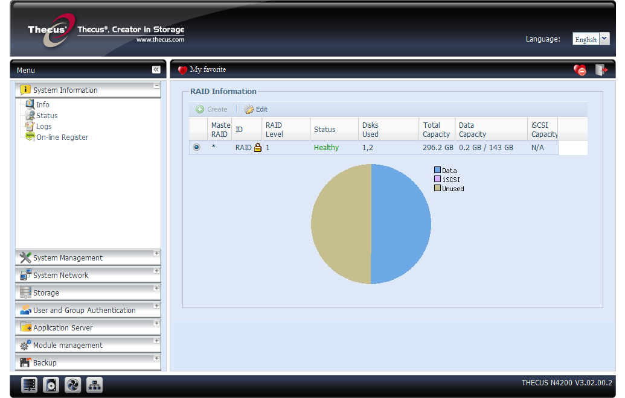Image resolution: width=625 pixels, height=398 pixels.
Task: Click the Storage drive icon
Action: [x=25, y=292]
